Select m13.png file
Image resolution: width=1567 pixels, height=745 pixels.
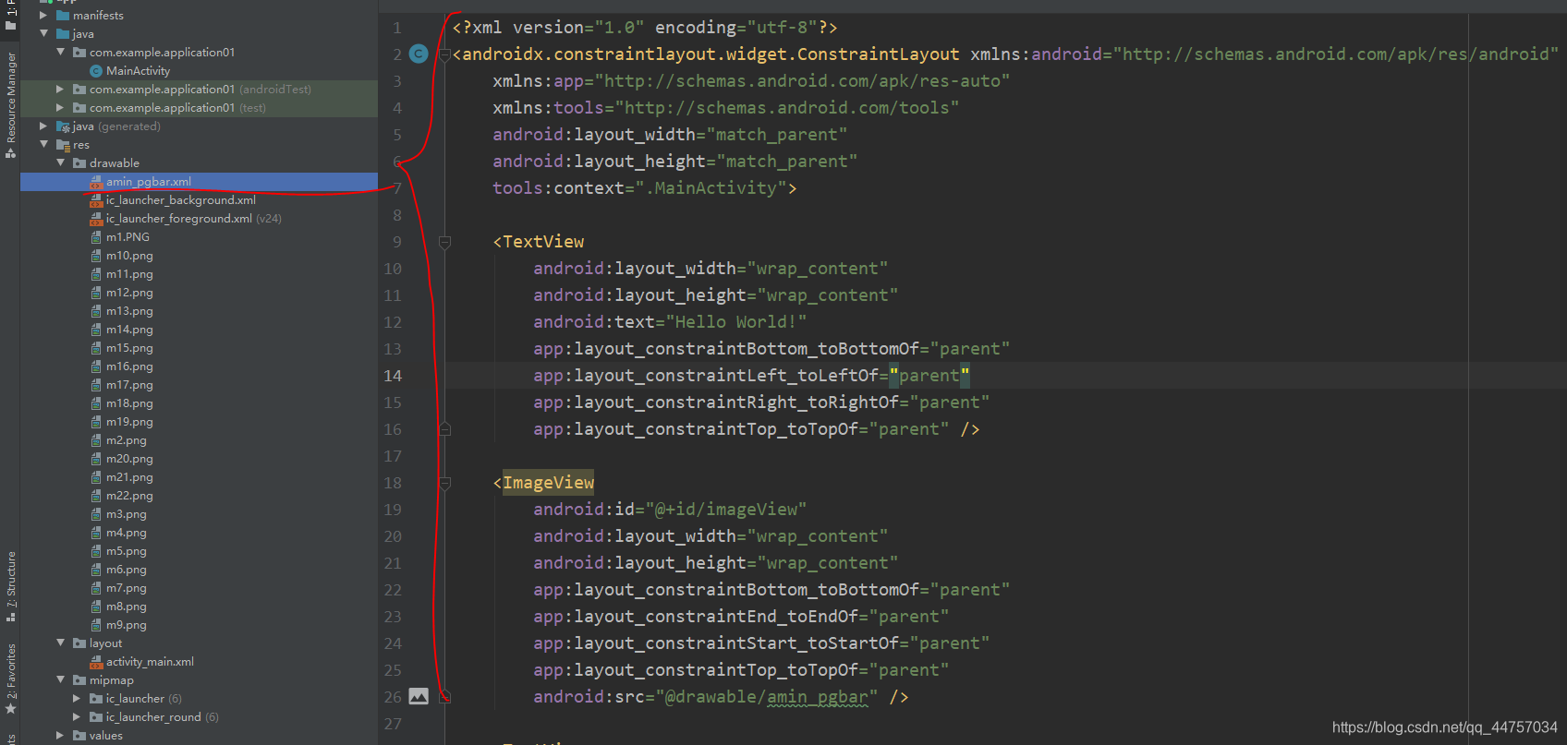point(129,311)
